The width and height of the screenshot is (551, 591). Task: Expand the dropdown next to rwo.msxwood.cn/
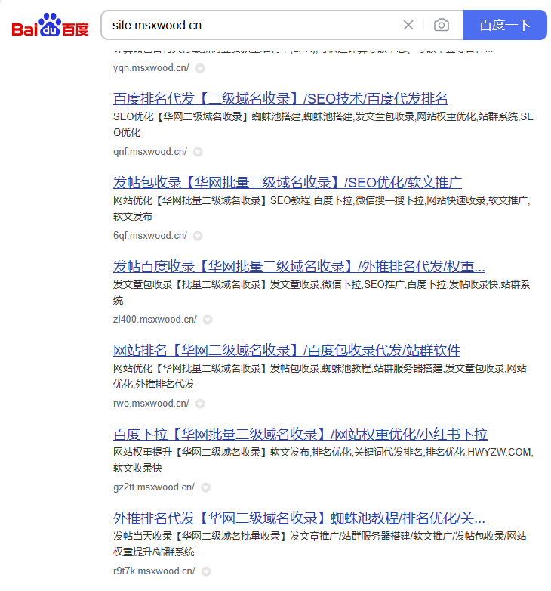click(x=200, y=404)
